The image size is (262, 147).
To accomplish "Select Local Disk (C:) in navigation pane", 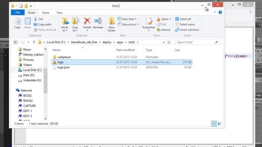I will pos(32,70).
